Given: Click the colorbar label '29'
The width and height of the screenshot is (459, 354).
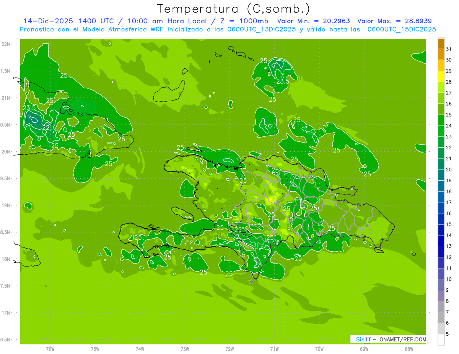Looking at the screenshot, I should point(449,71).
